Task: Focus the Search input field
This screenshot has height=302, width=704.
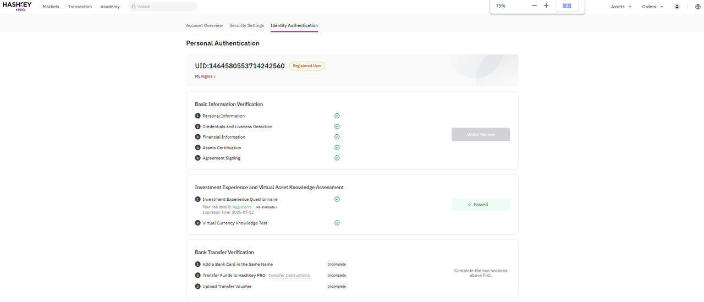Action: click(163, 7)
